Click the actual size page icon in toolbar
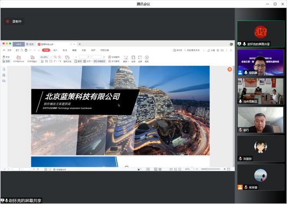Image resolution: width=287 pixels, height=204 pixels. pyautogui.click(x=42, y=61)
